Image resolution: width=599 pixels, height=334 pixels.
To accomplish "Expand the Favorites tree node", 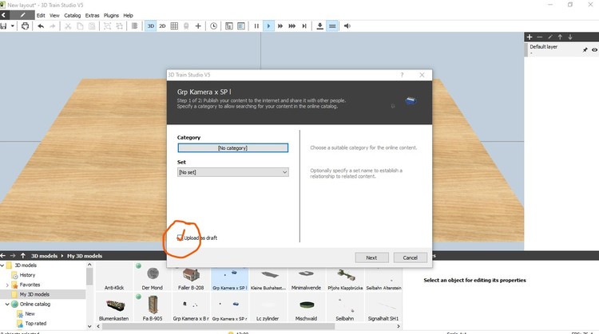I will click(8, 284).
